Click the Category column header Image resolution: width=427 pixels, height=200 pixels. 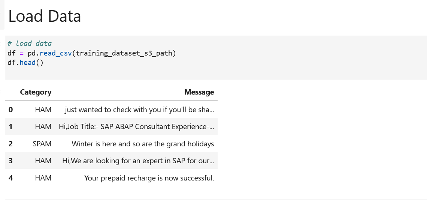[36, 92]
